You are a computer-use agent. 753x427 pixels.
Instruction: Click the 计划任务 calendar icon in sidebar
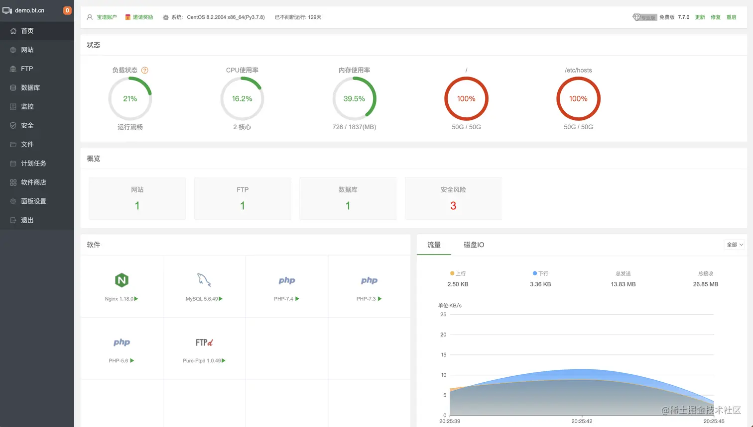[x=13, y=163]
